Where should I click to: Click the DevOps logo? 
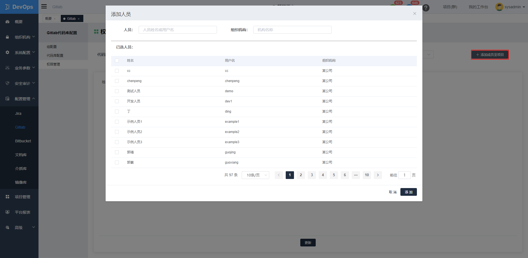(19, 7)
